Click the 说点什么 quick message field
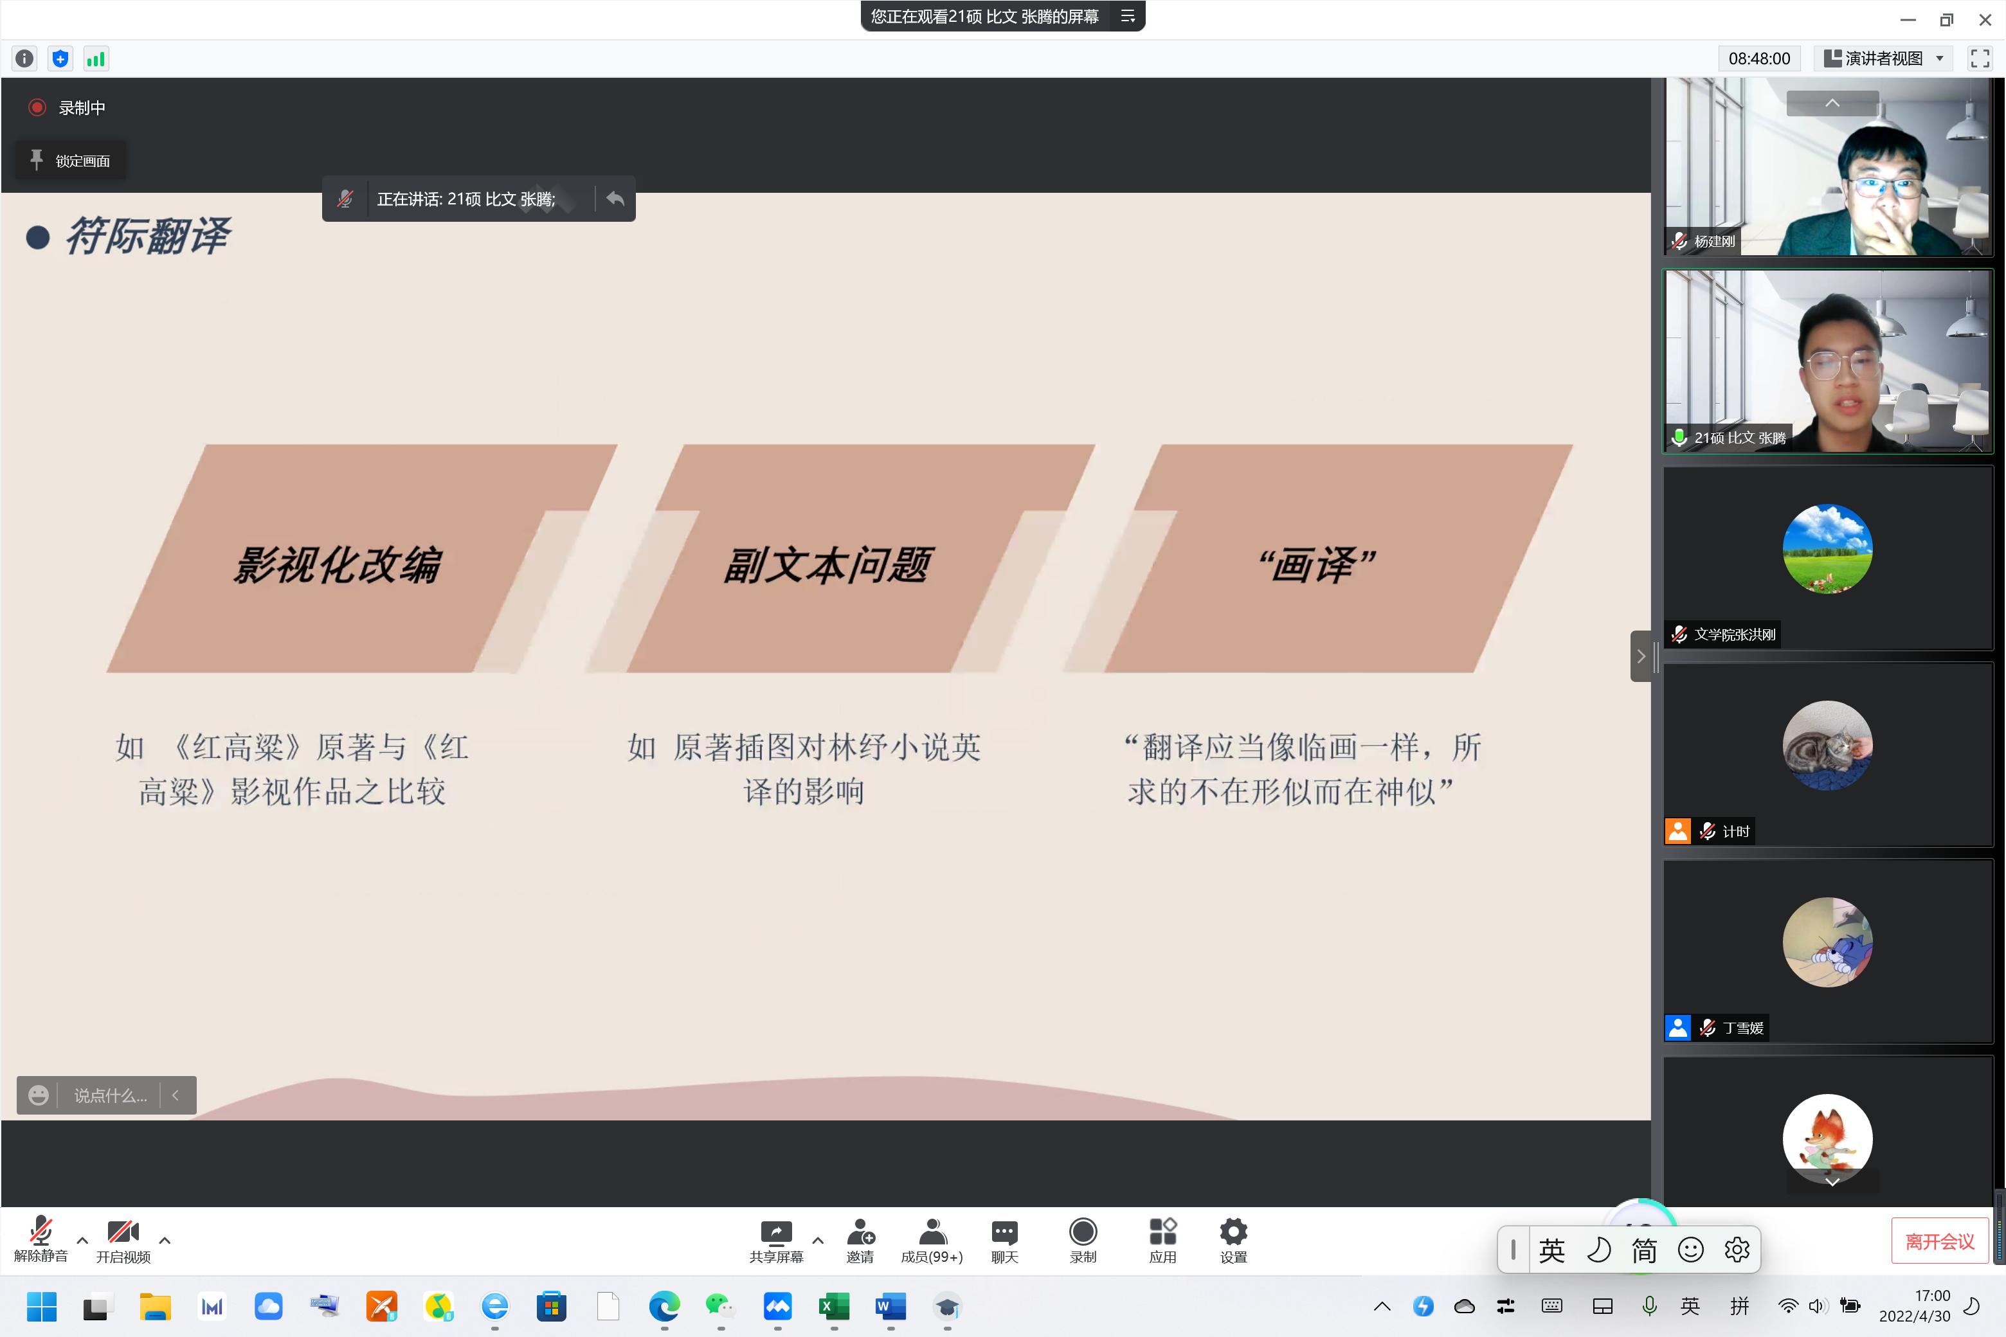The image size is (2006, 1337). pyautogui.click(x=109, y=1095)
